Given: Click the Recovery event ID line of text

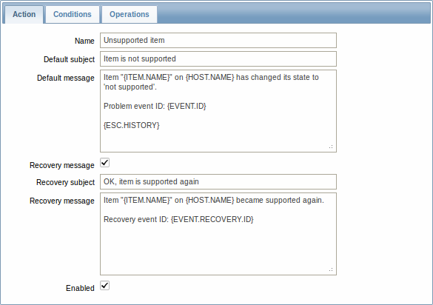Looking at the screenshot, I should 178,219.
